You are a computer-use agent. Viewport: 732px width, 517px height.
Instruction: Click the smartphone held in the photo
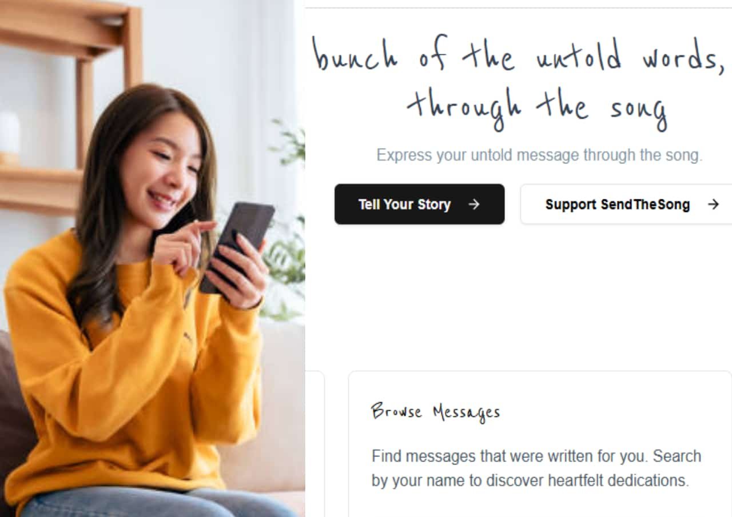pos(237,246)
